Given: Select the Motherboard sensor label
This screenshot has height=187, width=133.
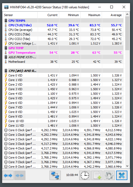Looking at the screenshot, I should [17, 62].
